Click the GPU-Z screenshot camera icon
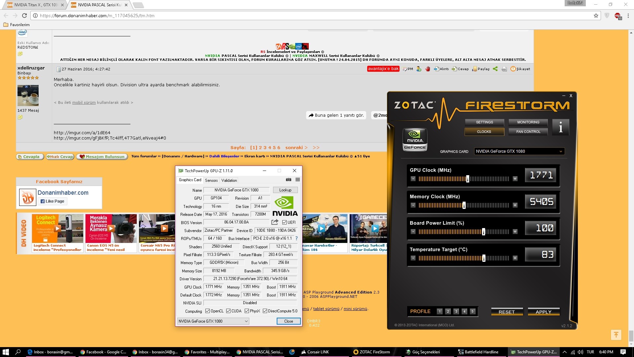 288,180
